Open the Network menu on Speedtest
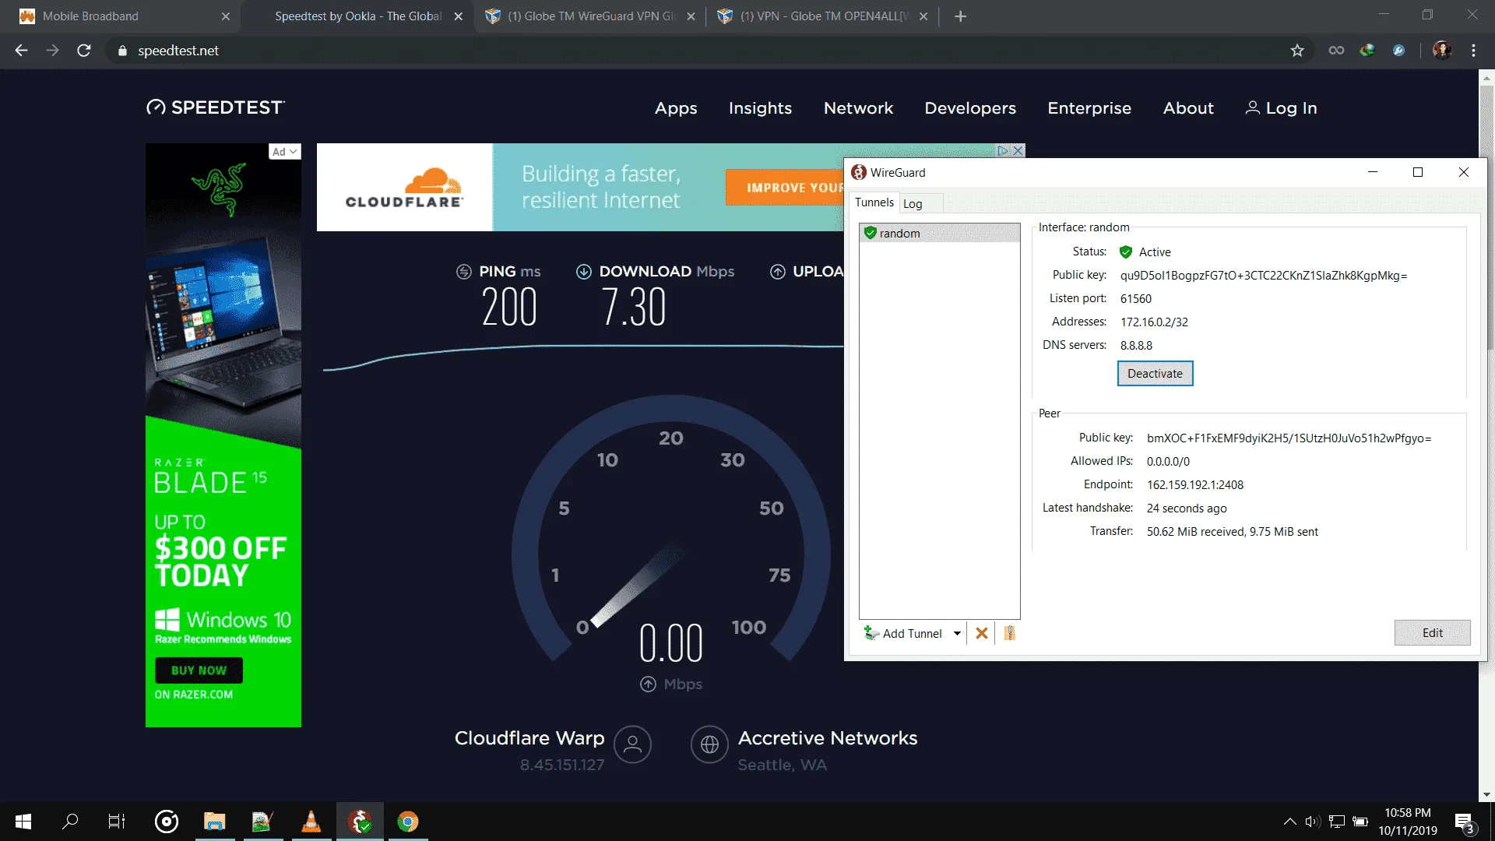 click(x=858, y=108)
